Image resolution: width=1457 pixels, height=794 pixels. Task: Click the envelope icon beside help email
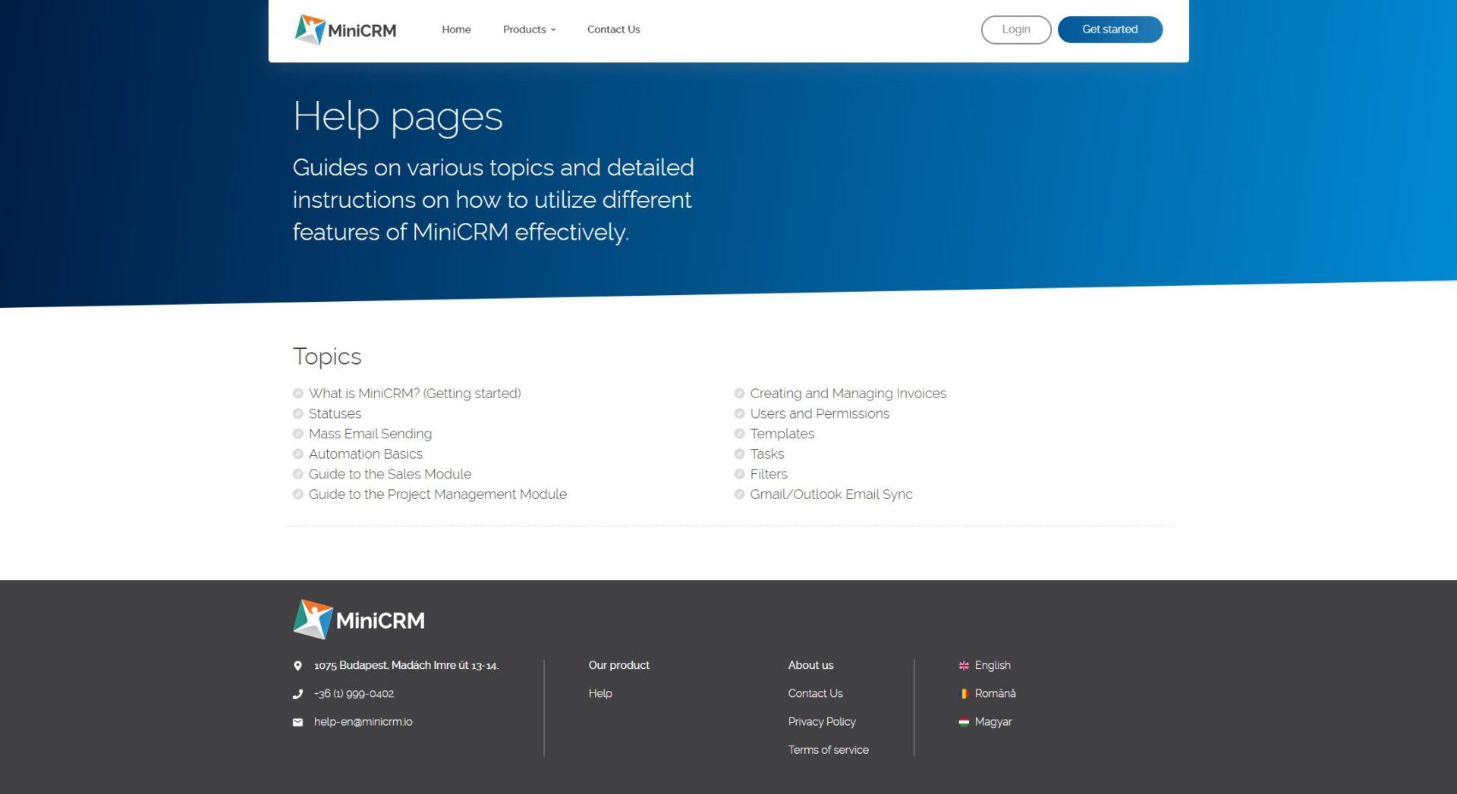click(x=297, y=722)
